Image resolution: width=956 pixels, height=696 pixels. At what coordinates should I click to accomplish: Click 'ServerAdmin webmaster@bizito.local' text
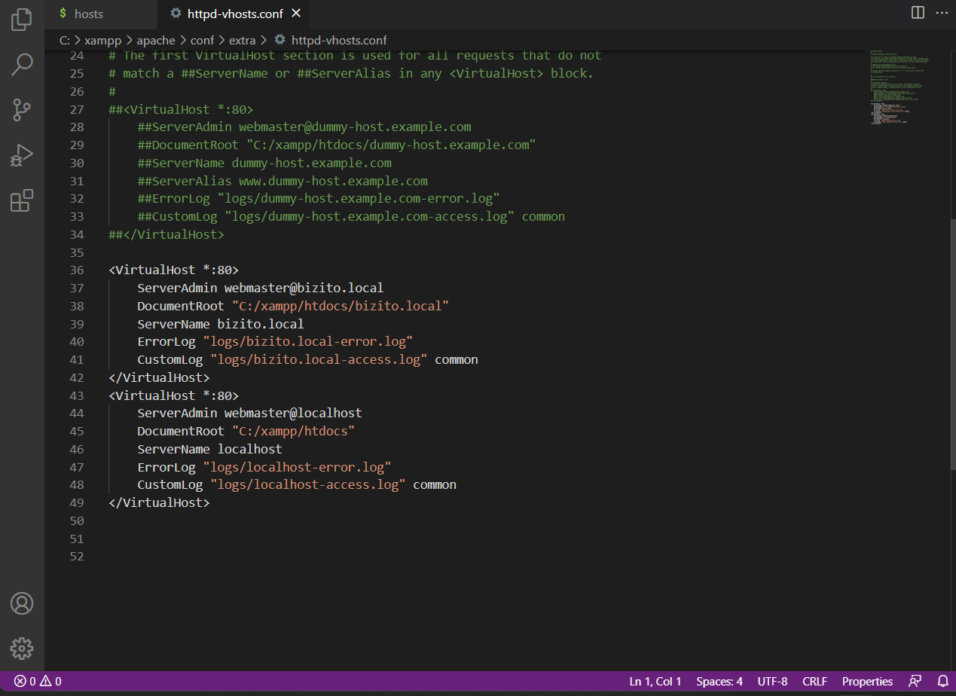click(x=260, y=288)
